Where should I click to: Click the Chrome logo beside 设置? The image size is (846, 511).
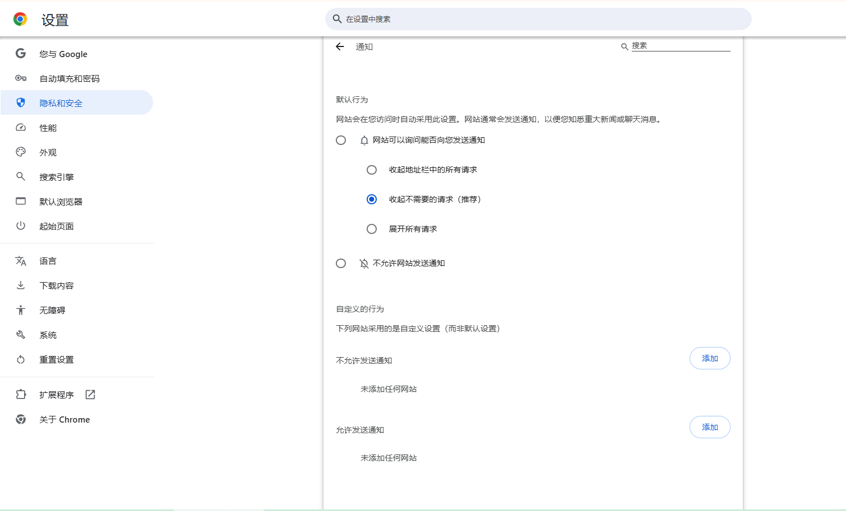click(20, 20)
